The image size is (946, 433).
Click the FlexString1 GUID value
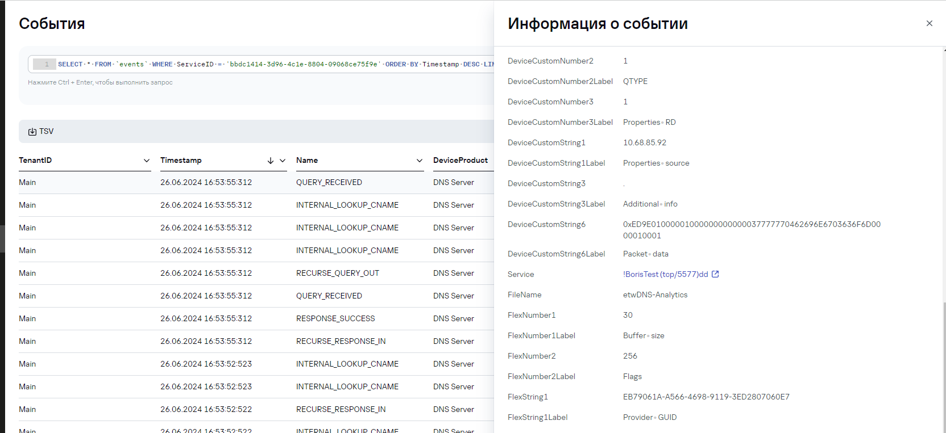706,397
